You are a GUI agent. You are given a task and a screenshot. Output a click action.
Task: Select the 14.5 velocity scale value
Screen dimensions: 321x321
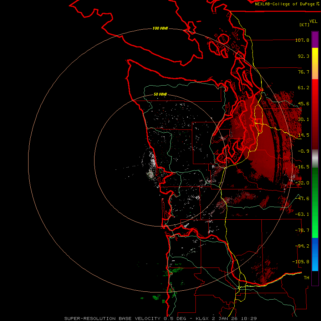click(304, 135)
